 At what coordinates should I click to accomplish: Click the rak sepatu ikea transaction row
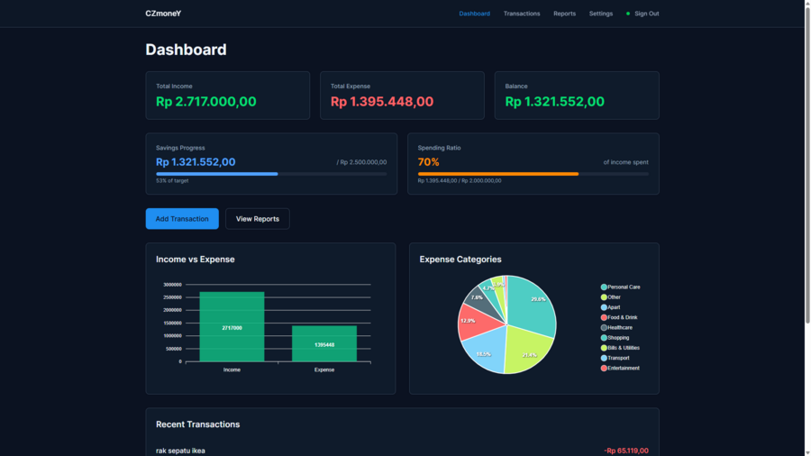click(x=402, y=451)
